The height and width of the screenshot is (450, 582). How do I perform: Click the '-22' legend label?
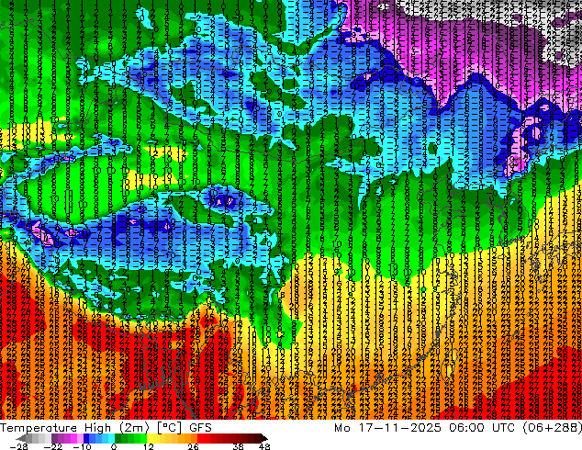(52, 446)
